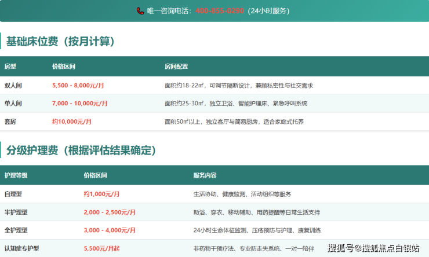Click the 2,000 - 2,500元/月 price
The height and width of the screenshot is (257, 429).
110,212
